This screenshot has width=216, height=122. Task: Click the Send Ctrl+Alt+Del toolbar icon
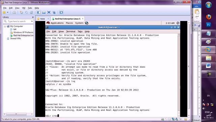pos(14,13)
